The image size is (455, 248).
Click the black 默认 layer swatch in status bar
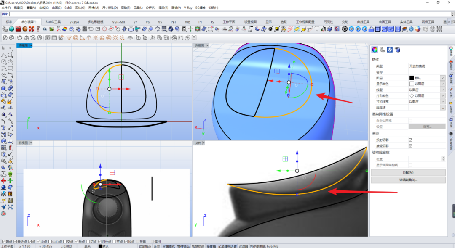click(x=100, y=246)
